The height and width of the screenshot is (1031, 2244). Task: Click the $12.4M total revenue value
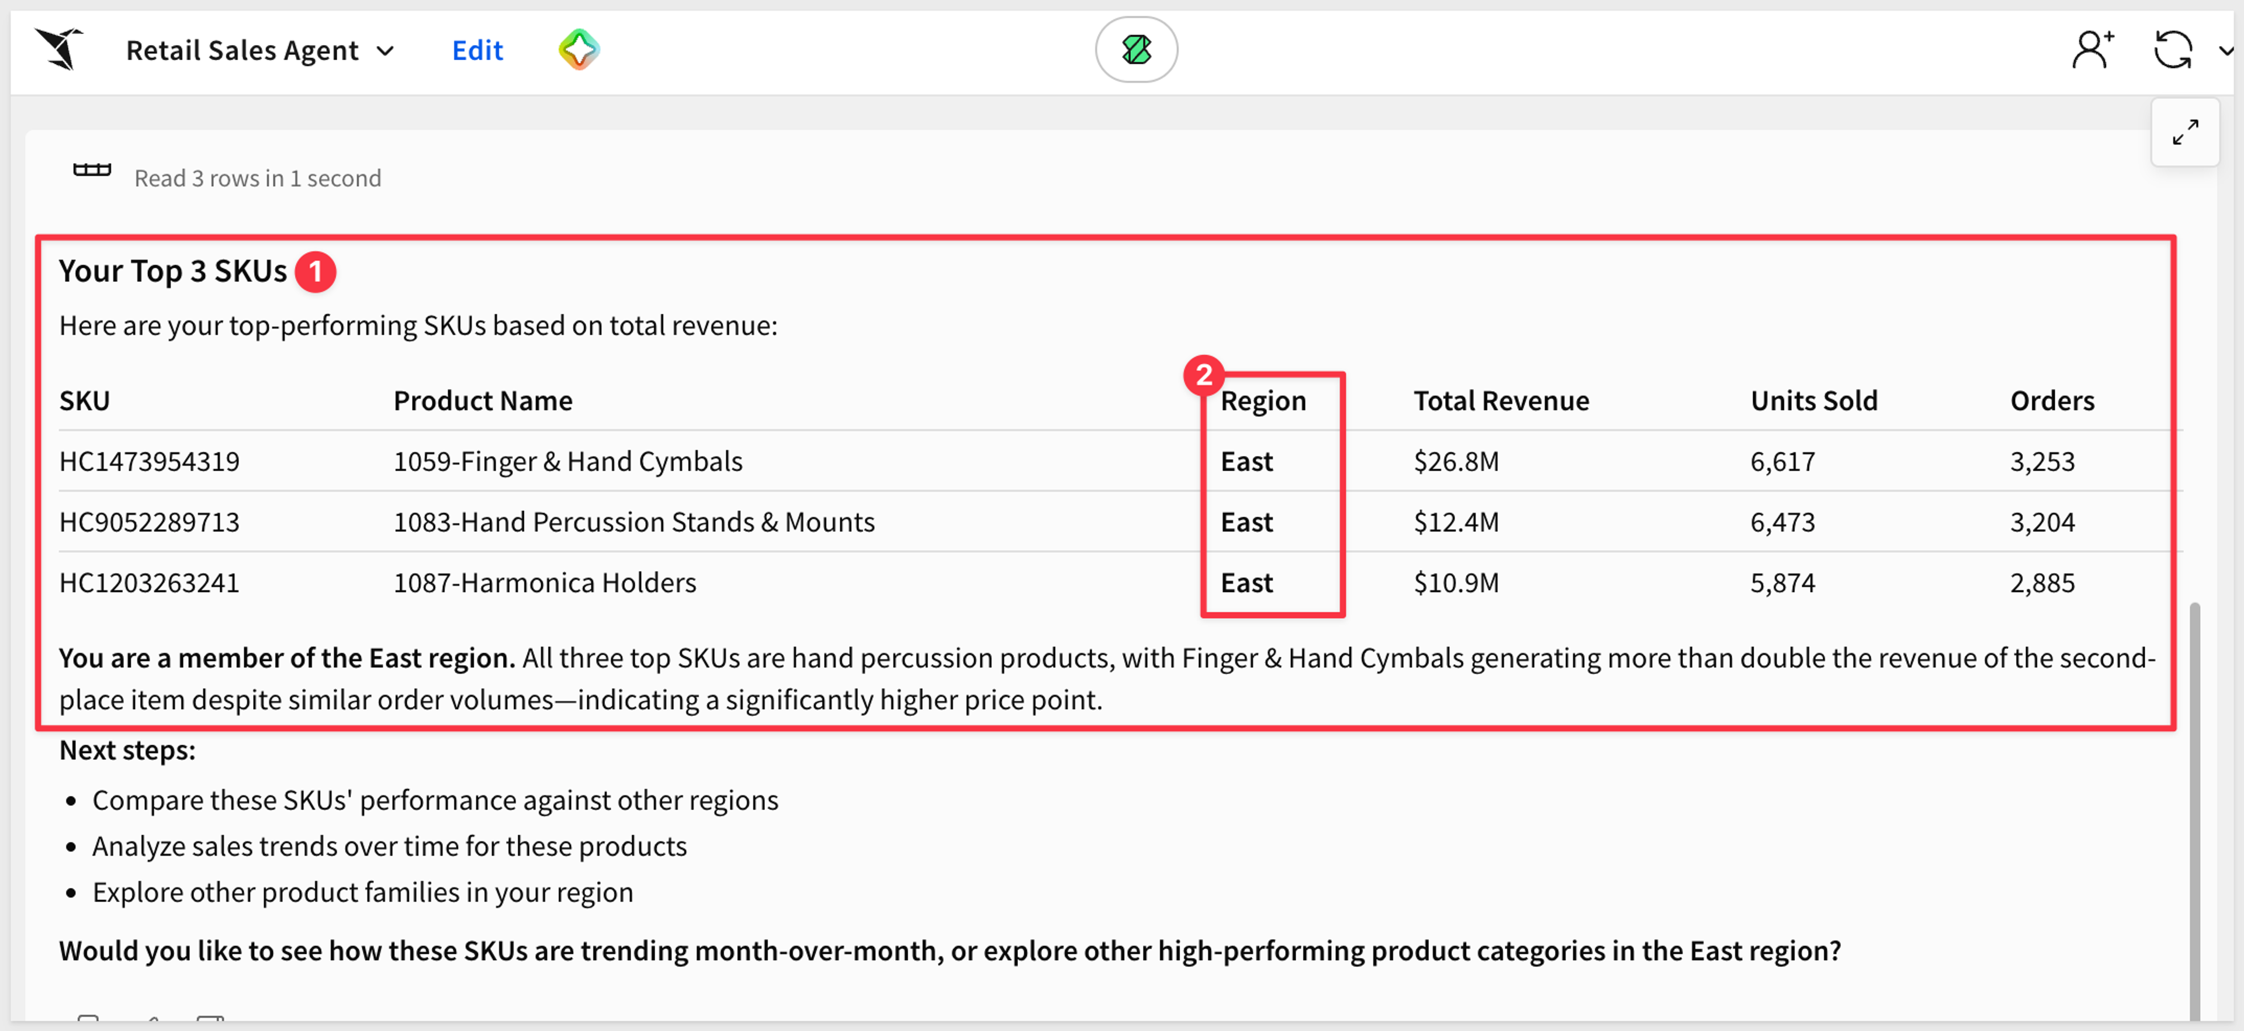click(1456, 522)
